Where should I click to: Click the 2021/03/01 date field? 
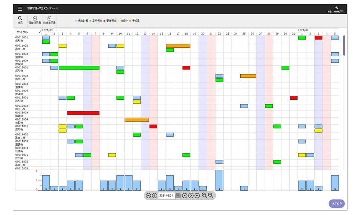(166, 196)
